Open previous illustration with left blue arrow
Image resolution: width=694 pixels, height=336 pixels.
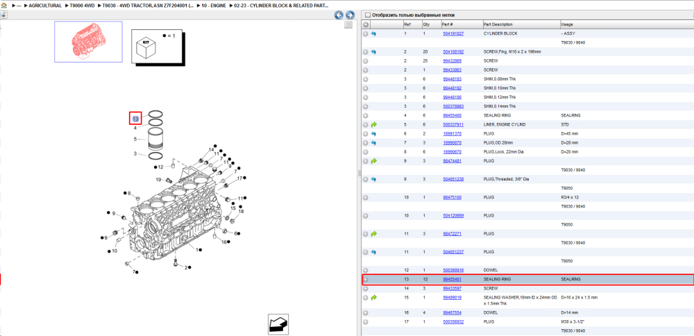point(339,15)
